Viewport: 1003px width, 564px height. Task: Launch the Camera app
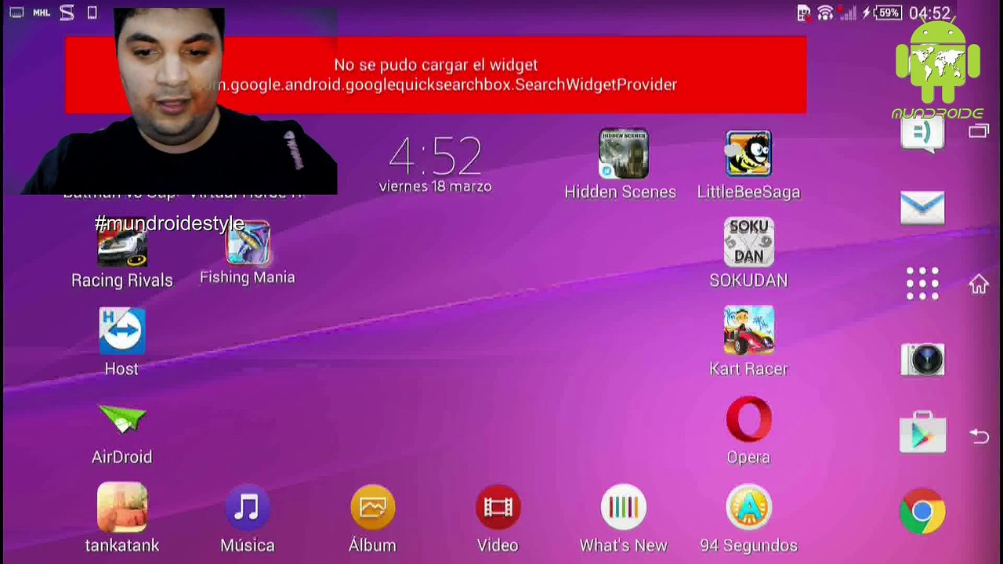pos(922,360)
